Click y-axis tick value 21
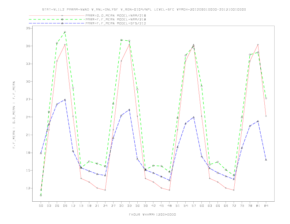The width and height of the screenshot is (290, 224). 28,135
